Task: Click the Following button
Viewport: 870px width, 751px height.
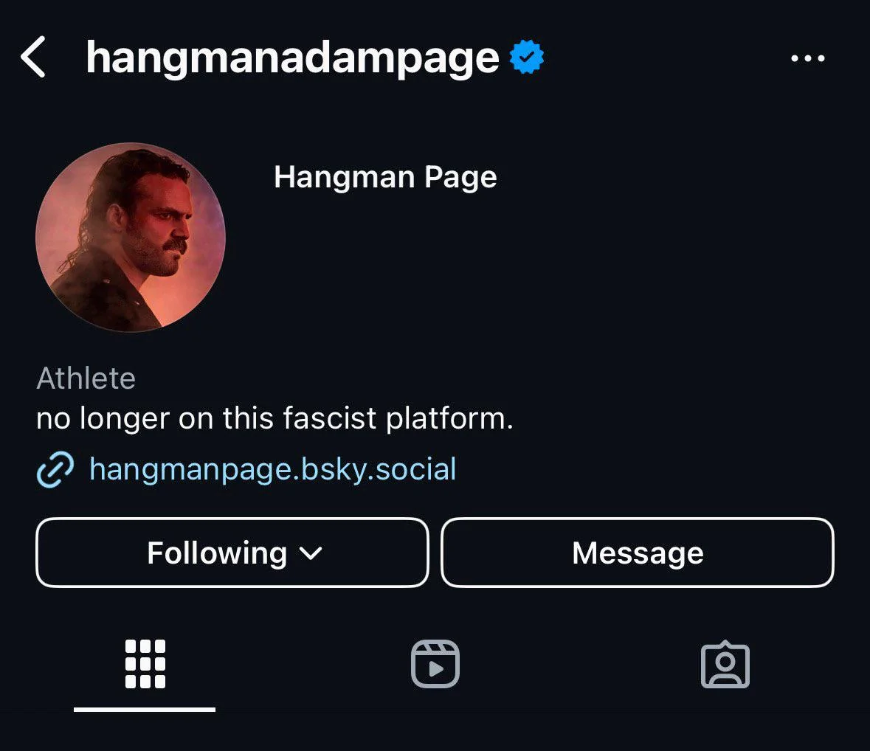Action: tap(232, 553)
